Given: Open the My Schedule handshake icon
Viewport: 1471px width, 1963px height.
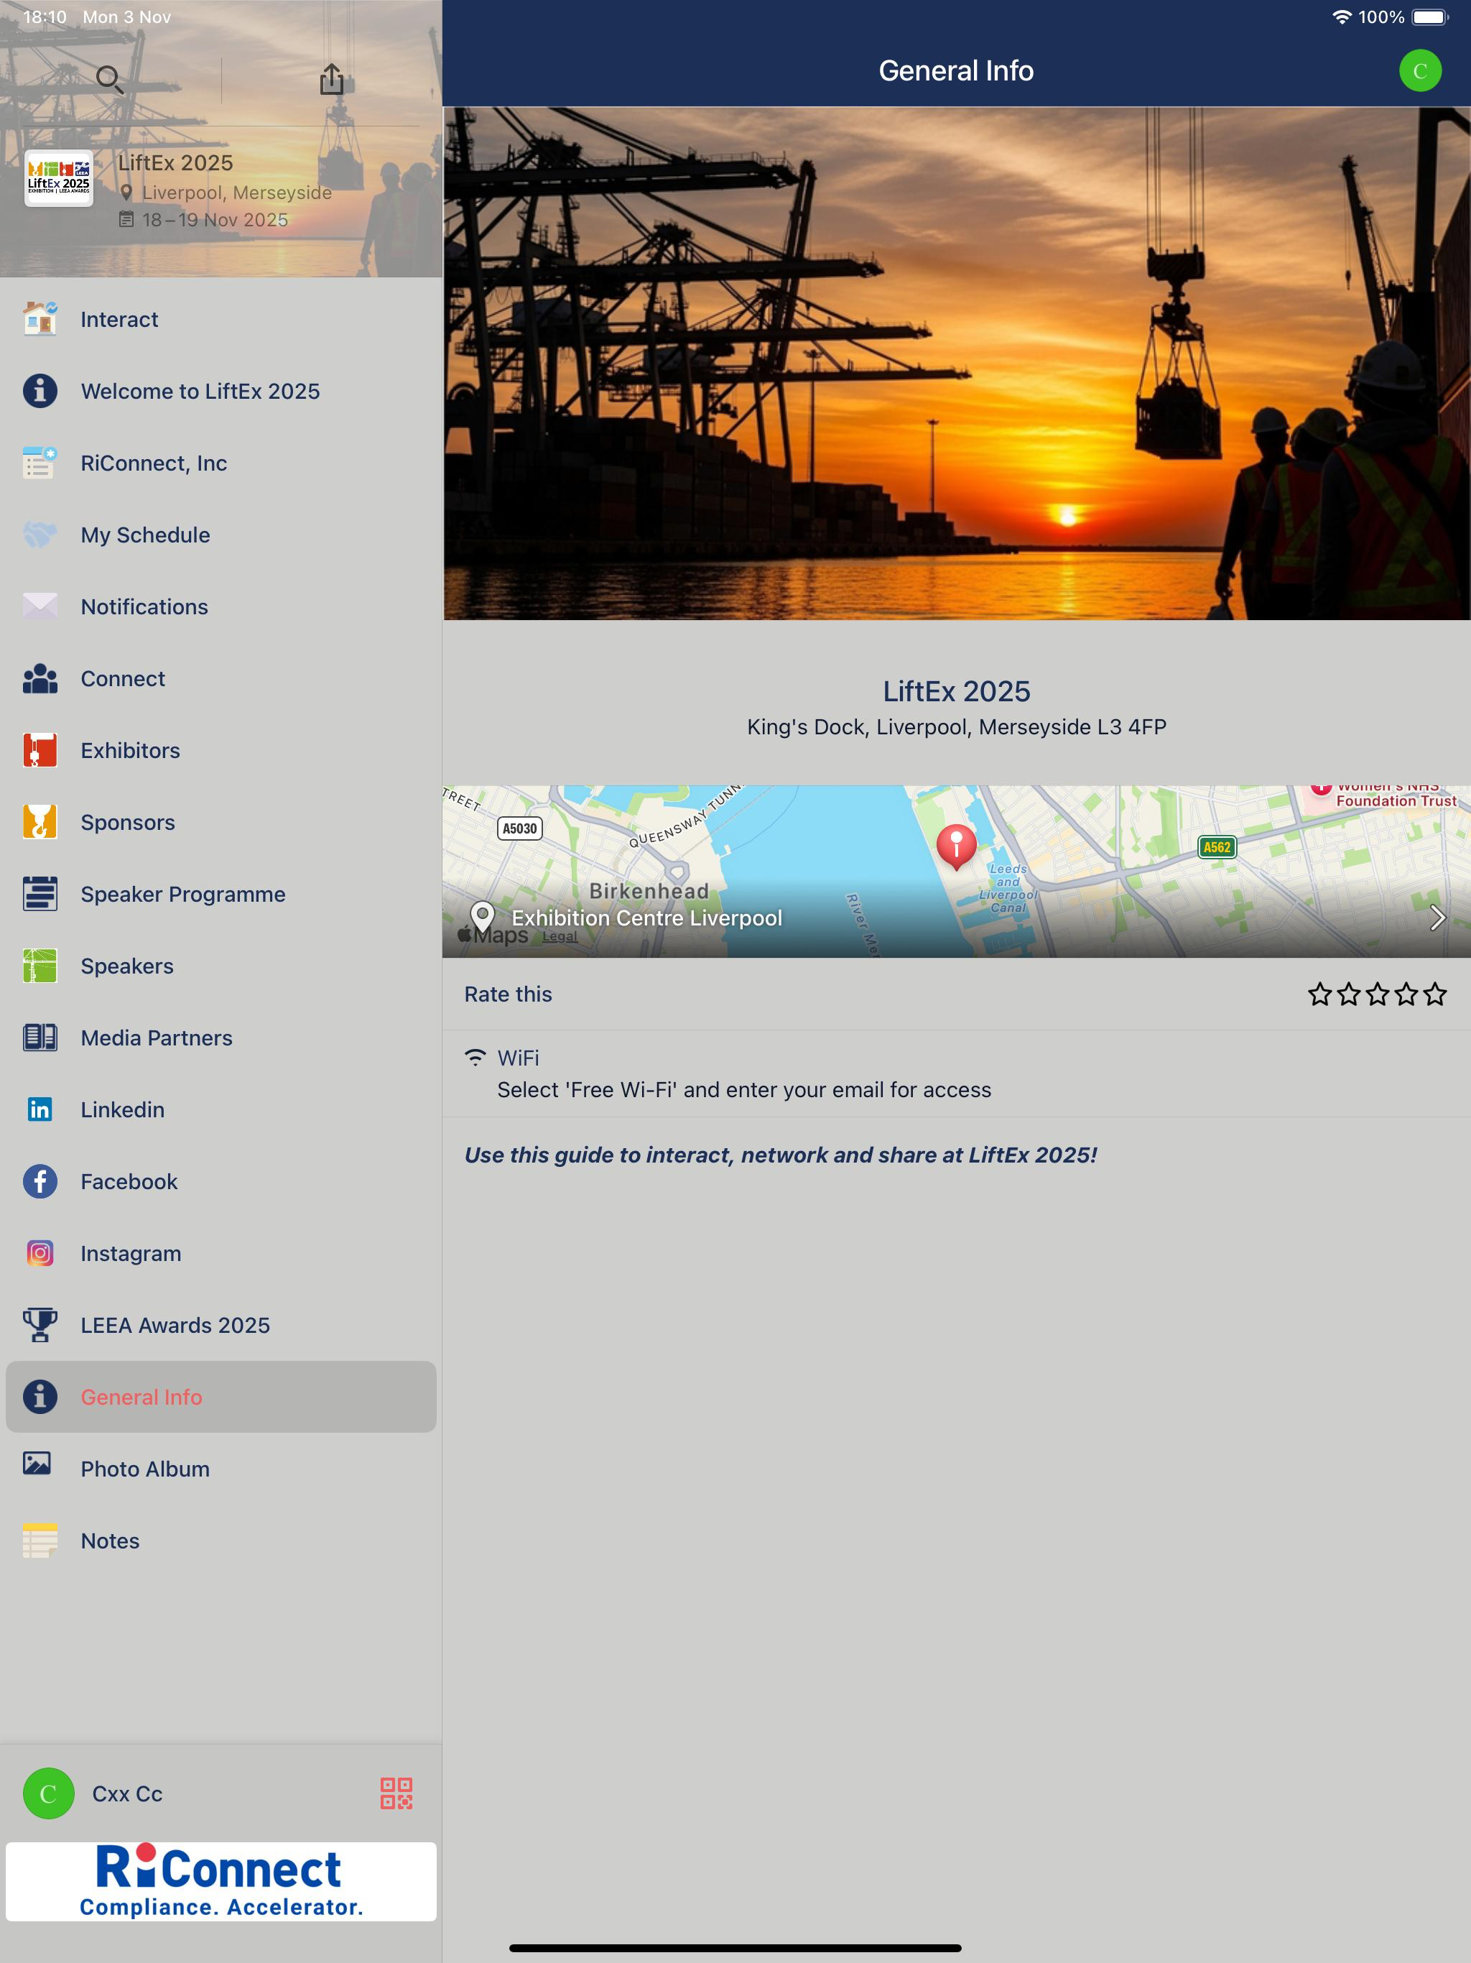Looking at the screenshot, I should 40,535.
